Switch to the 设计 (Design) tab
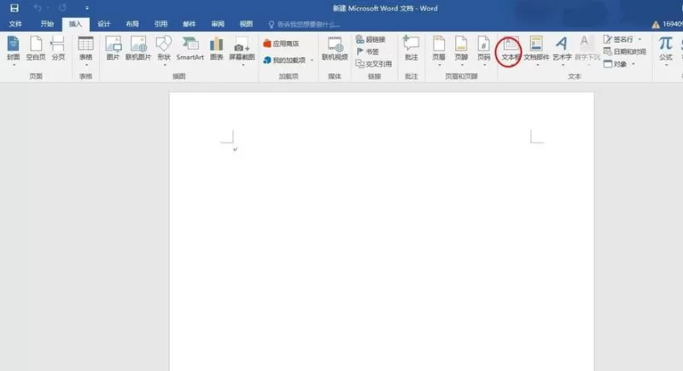This screenshot has height=371, width=683. 103,24
